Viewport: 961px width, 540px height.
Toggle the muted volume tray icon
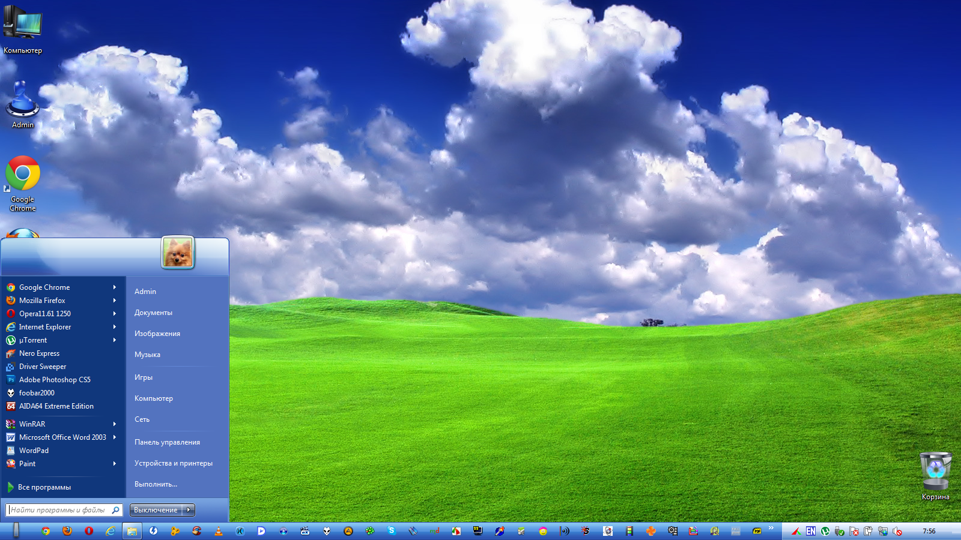[897, 531]
